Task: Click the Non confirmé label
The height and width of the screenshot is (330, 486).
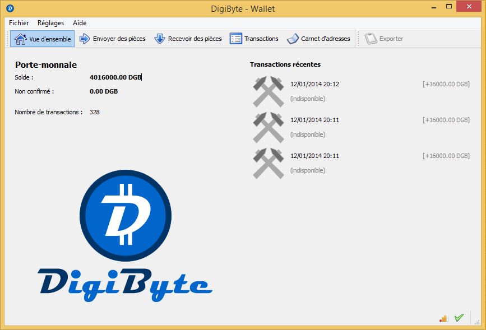Action: pyautogui.click(x=34, y=91)
